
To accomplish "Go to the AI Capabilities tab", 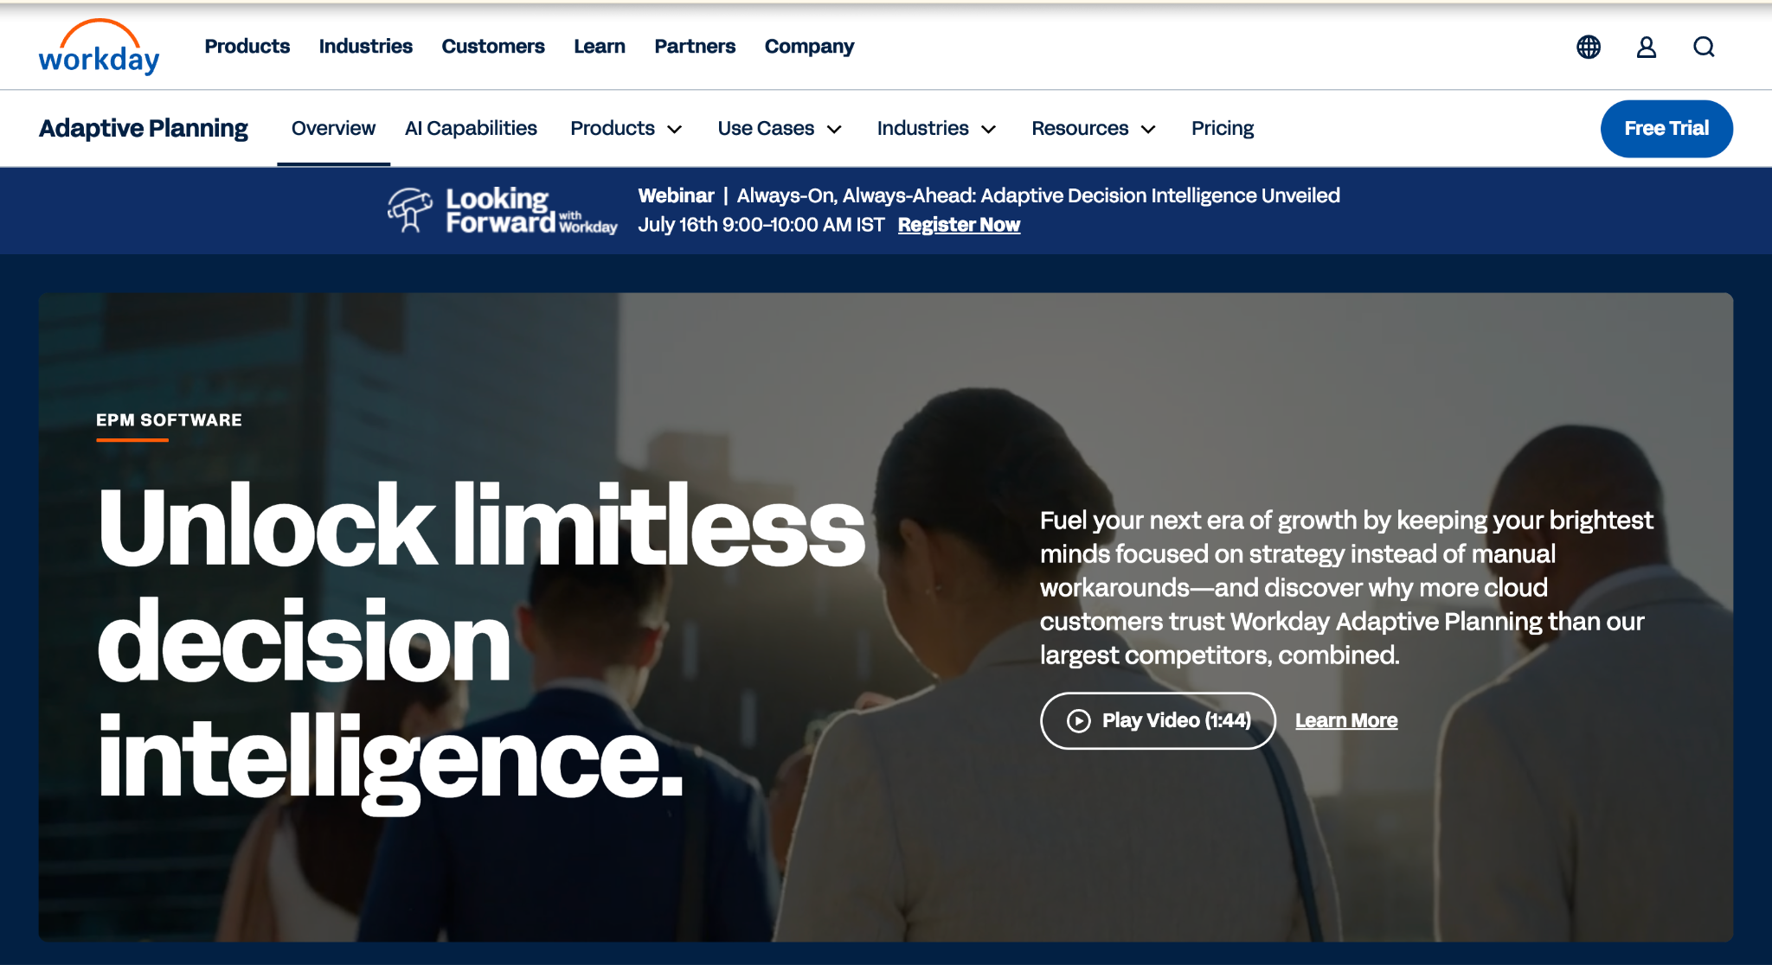I will click(471, 128).
